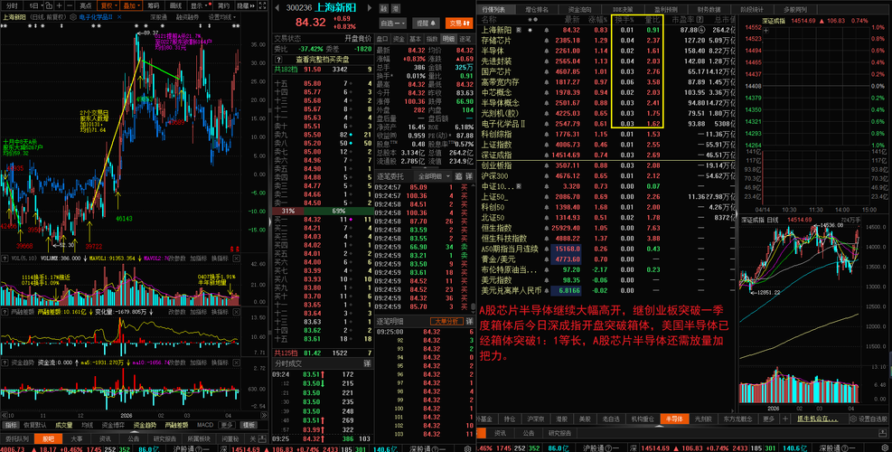This screenshot has height=452, width=892.
Task: Click 改参数 in volume panel header
Action: click(x=177, y=259)
